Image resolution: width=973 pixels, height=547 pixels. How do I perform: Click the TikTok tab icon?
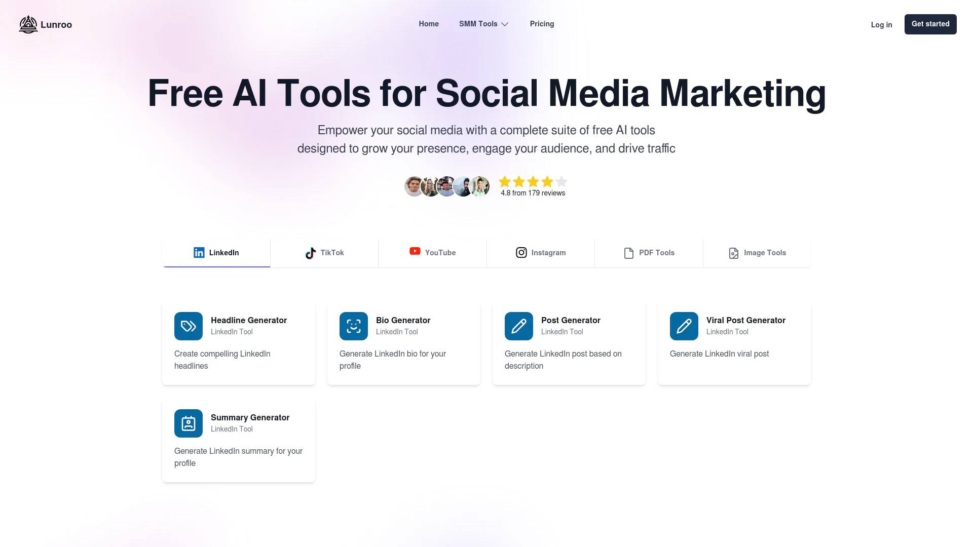[311, 252]
